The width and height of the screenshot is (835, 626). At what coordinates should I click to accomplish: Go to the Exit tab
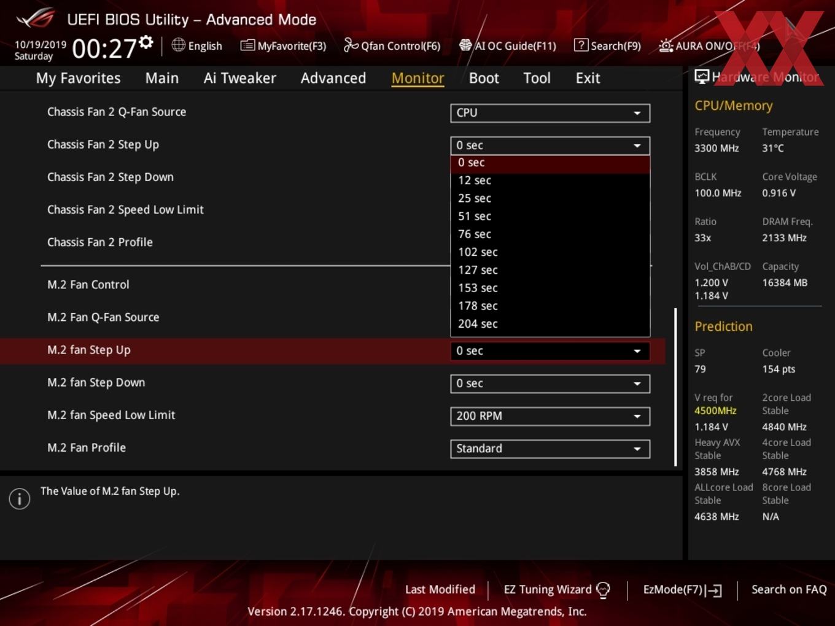coord(588,78)
